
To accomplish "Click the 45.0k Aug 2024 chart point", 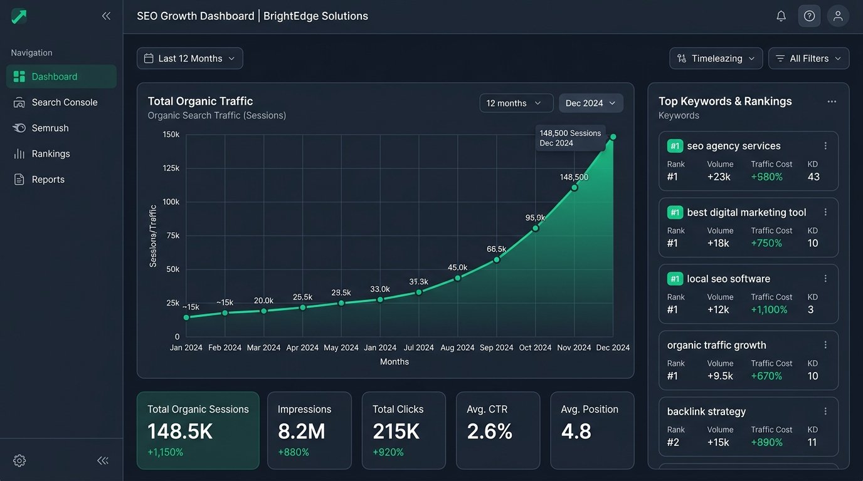I will click(458, 277).
